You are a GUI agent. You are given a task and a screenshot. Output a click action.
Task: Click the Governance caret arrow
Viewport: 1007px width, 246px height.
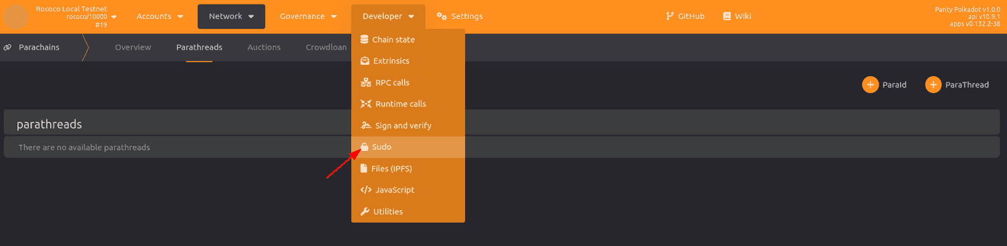click(334, 16)
